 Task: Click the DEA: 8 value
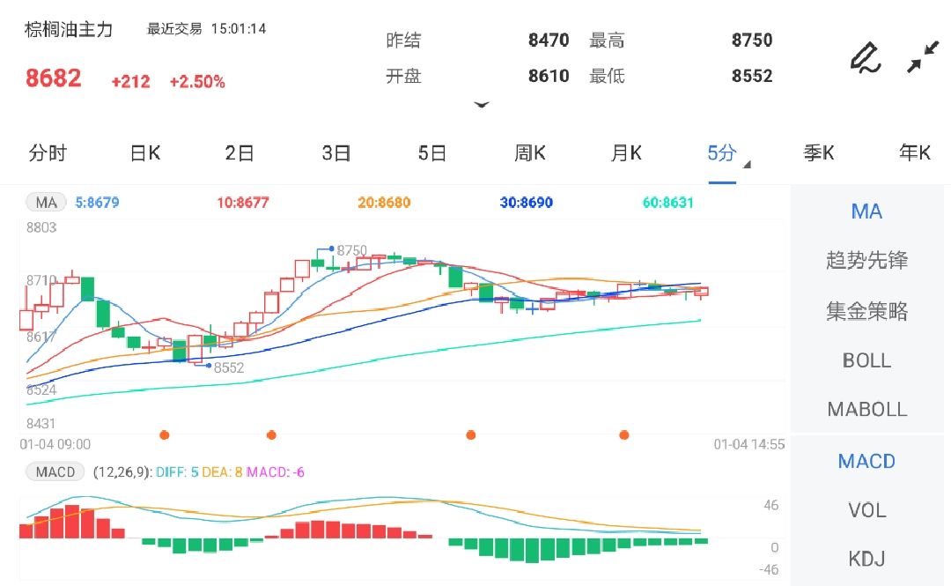coord(222,471)
